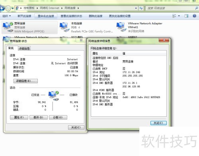Viewport: 199px width, 156px height.
Task: Select the 物理地址 row
Action: pos(129,65)
